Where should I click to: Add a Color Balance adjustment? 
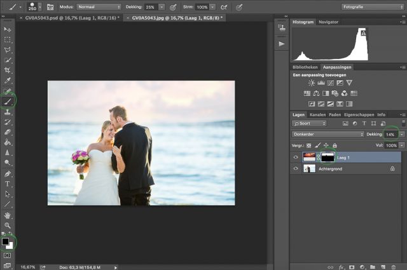316,93
